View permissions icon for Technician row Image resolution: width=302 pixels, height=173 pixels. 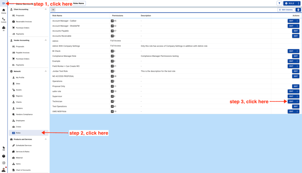[112, 101]
